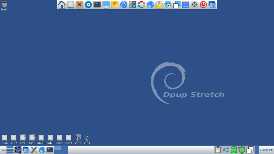Open the sdd1 USB drive icon

tap(87, 138)
